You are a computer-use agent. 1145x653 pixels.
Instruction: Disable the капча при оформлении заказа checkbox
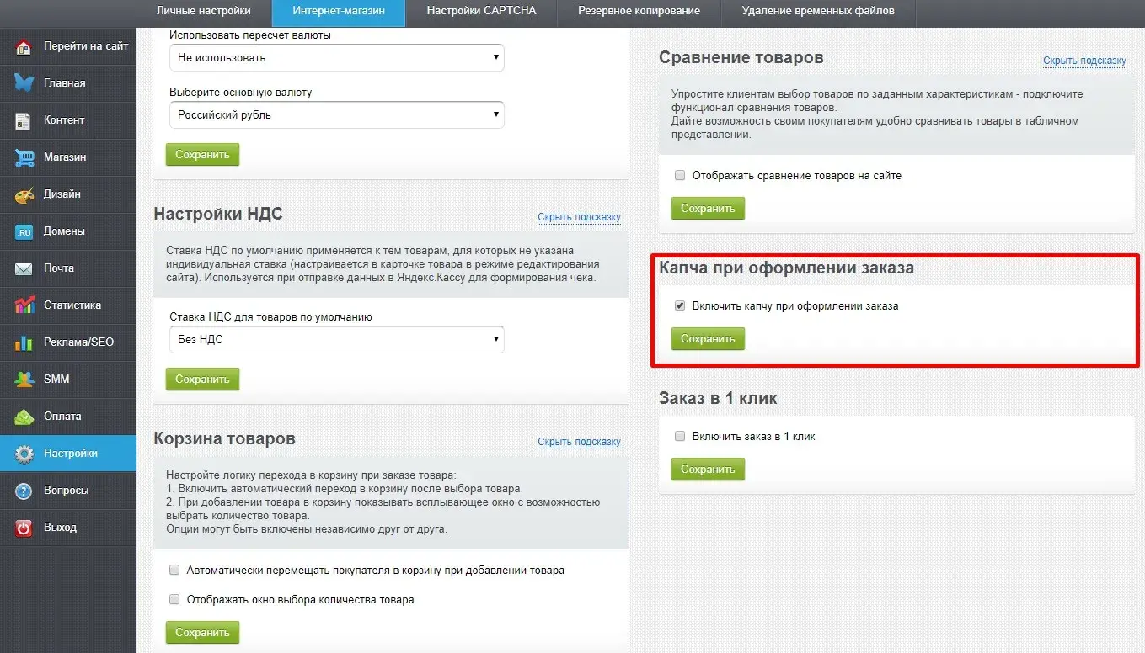tap(680, 306)
